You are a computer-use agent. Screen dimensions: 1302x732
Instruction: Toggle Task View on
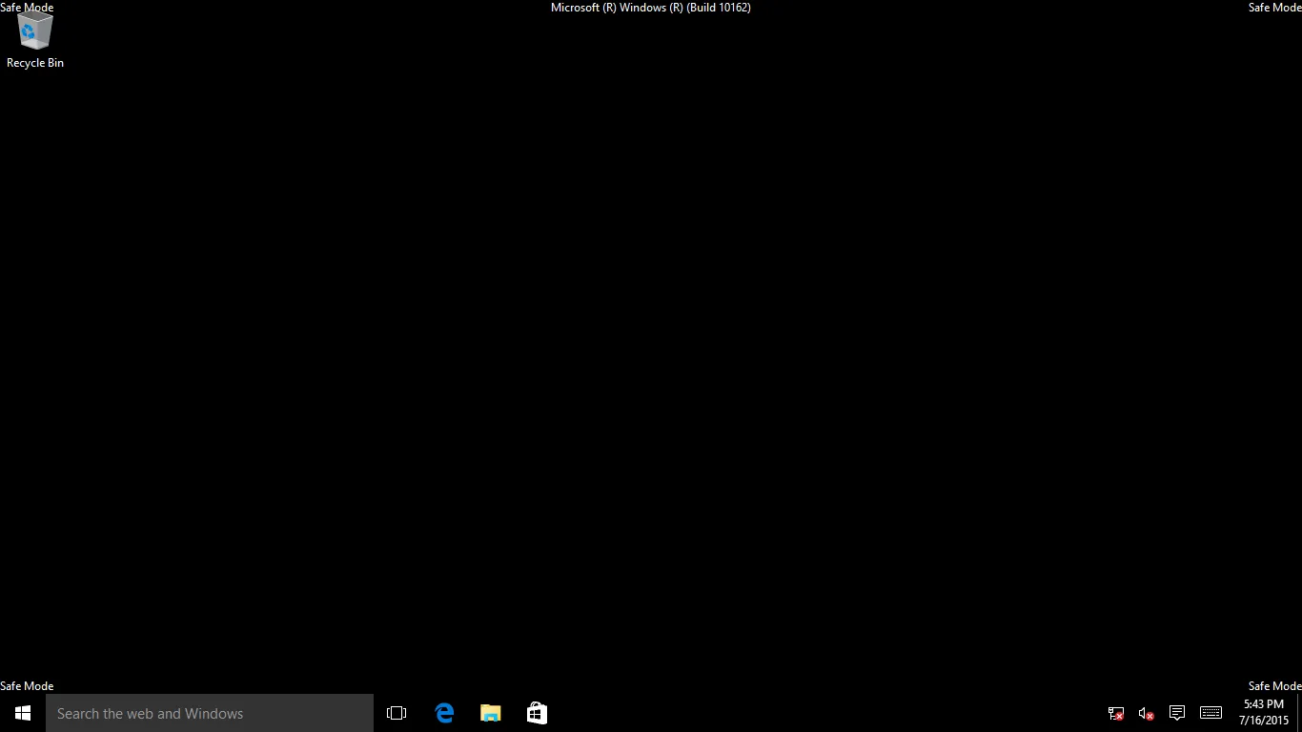[x=396, y=712]
